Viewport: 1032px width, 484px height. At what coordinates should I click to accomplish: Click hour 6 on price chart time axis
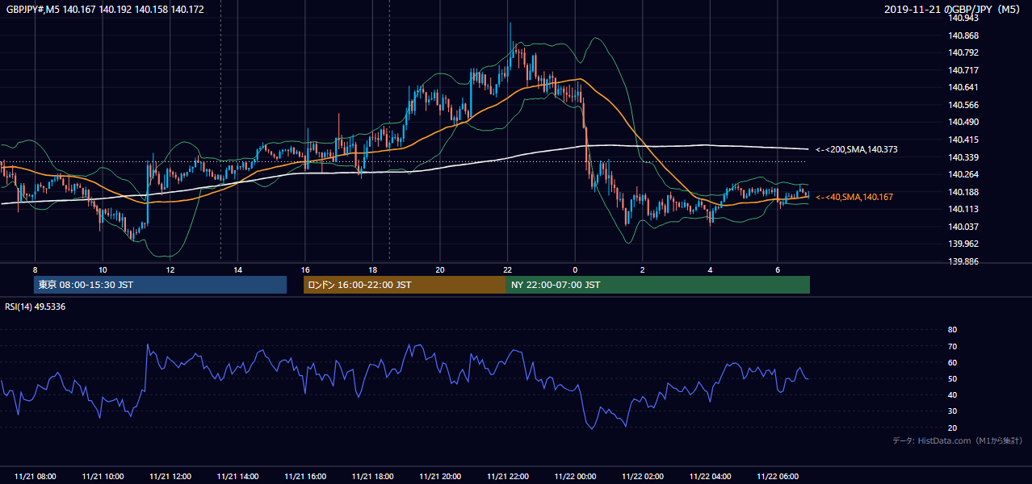(x=778, y=269)
